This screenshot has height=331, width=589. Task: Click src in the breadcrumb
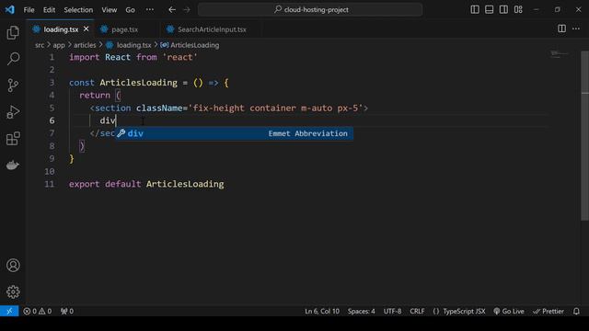coord(40,45)
